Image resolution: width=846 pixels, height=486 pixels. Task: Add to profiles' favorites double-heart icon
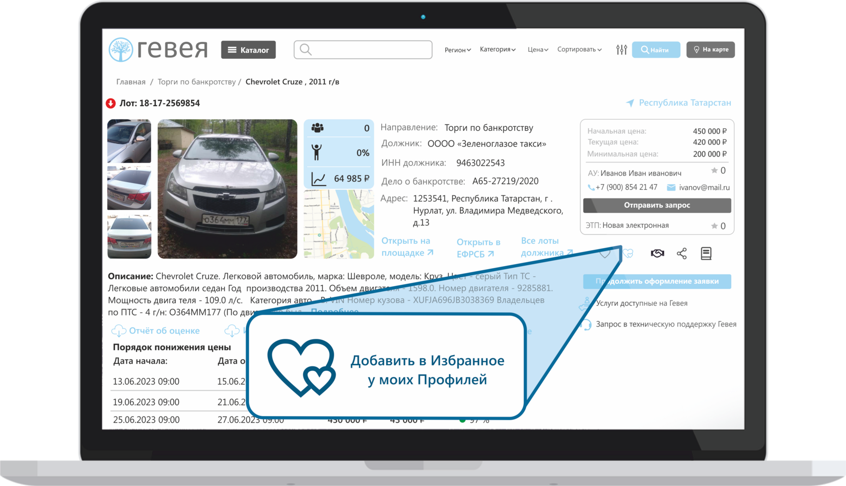pos(628,253)
